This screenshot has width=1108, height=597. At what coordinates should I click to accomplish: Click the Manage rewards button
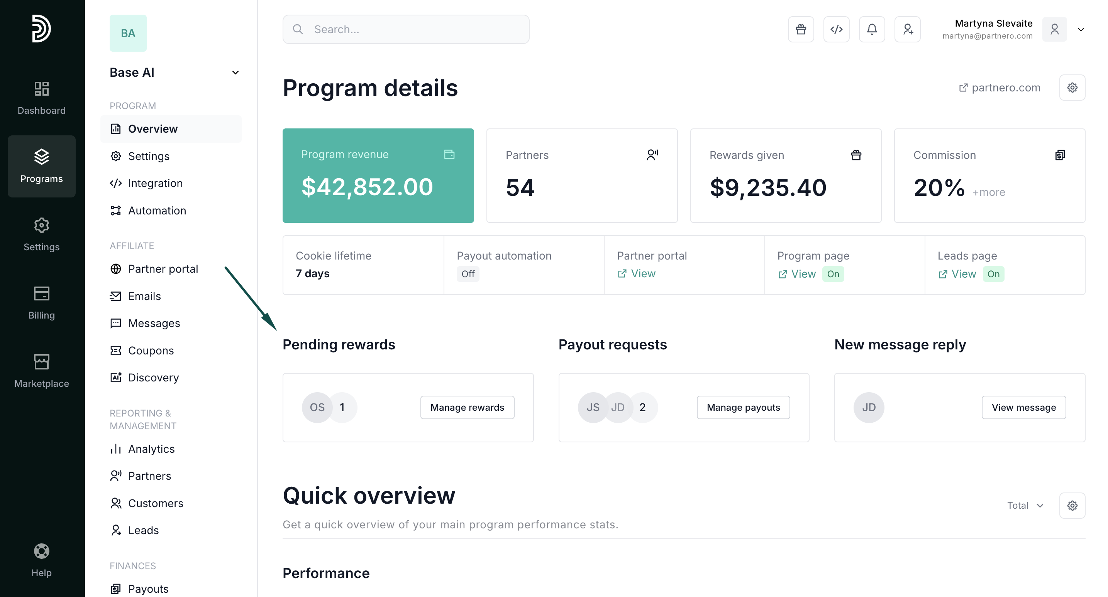coord(467,408)
